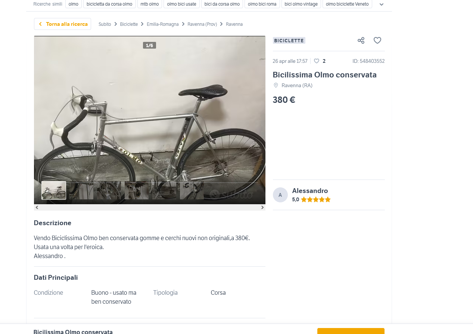Open the first gallery thumbnail
Viewport: 473px width, 334px height.
(x=54, y=190)
